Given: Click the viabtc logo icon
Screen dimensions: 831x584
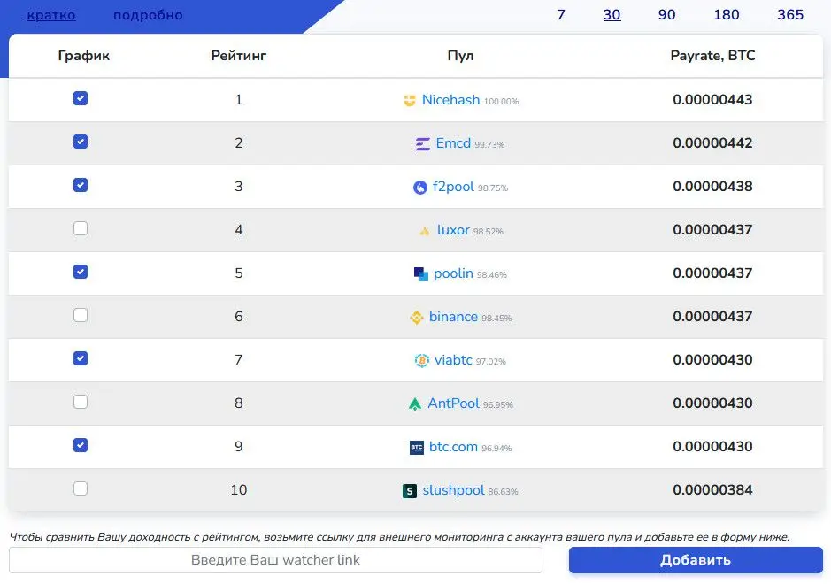Looking at the screenshot, I should coord(422,361).
